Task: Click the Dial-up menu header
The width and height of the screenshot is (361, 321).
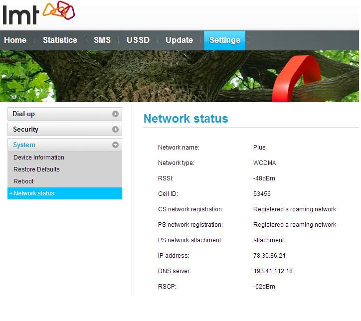Action: point(24,114)
